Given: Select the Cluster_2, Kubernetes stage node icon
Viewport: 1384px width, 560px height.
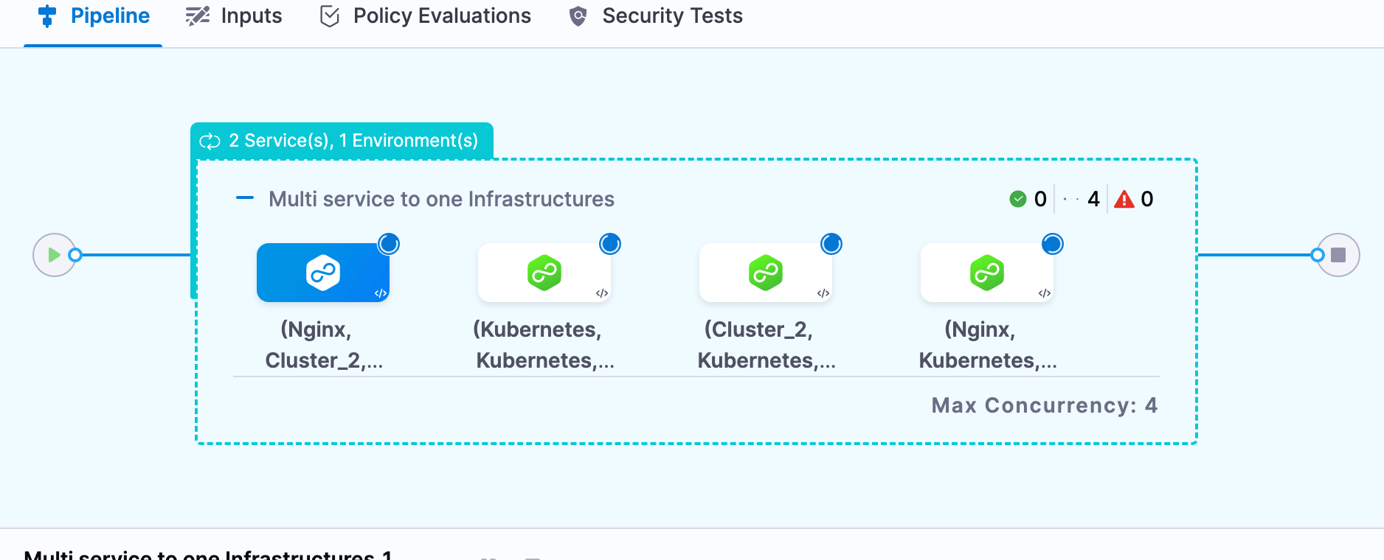Looking at the screenshot, I should click(766, 273).
